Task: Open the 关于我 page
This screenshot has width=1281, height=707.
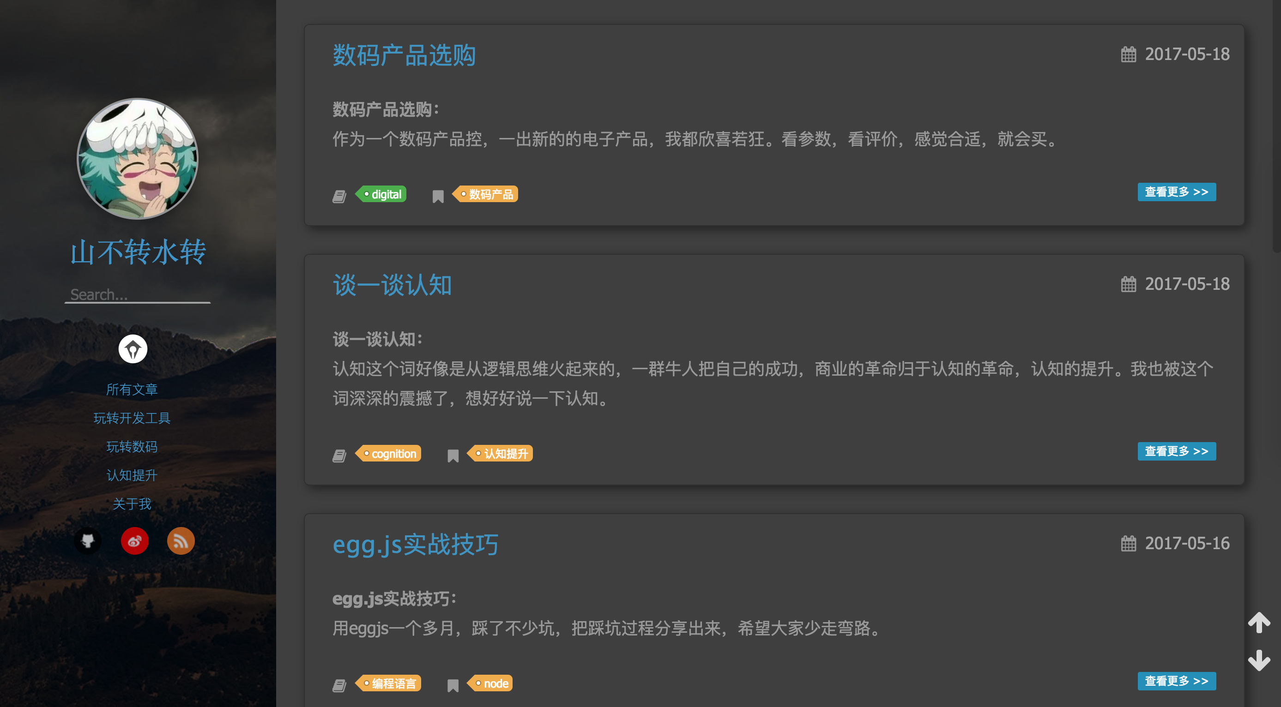Action: (132, 504)
